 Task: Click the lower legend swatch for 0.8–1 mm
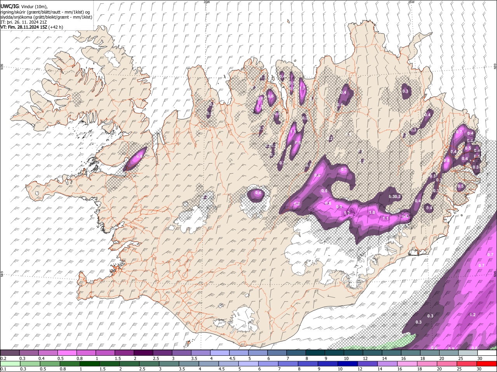(x=70, y=364)
